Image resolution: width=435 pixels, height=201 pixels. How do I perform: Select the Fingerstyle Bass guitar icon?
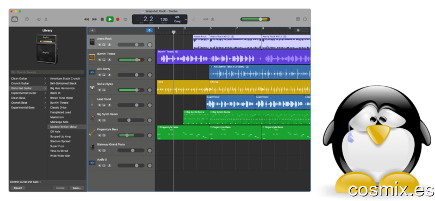coord(92,133)
